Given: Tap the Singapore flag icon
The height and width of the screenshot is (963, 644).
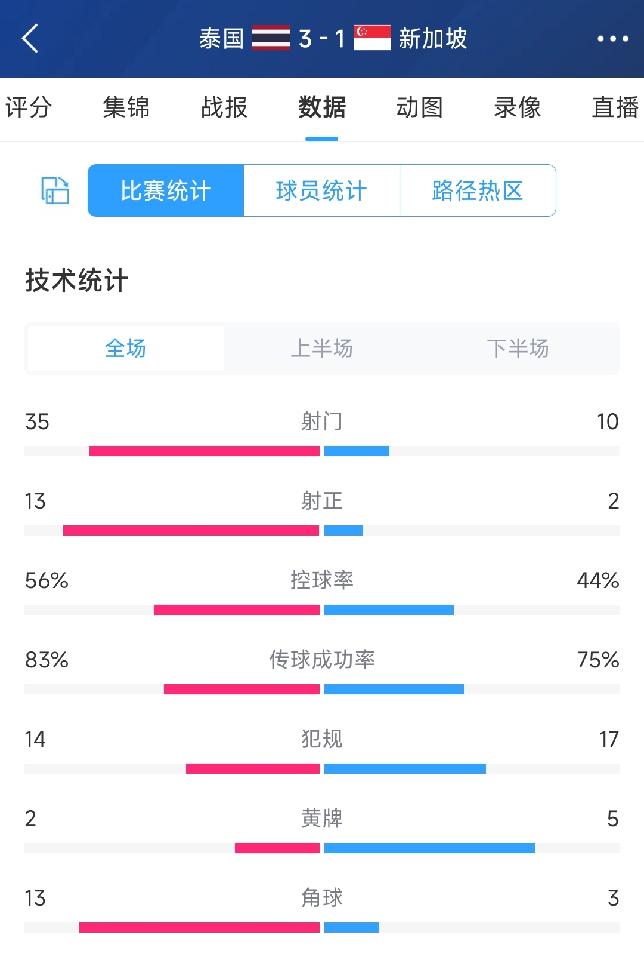Looking at the screenshot, I should (372, 38).
